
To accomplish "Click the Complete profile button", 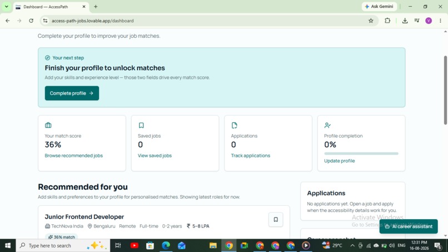I will point(72,93).
